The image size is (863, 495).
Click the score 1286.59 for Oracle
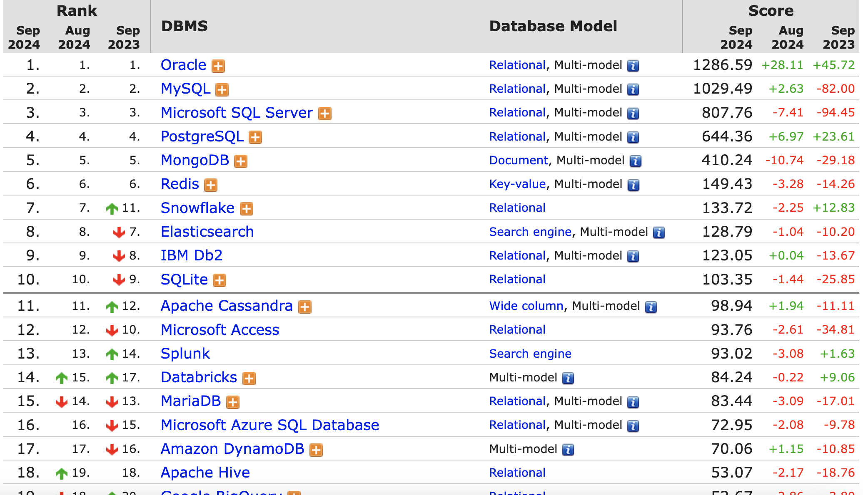point(722,65)
